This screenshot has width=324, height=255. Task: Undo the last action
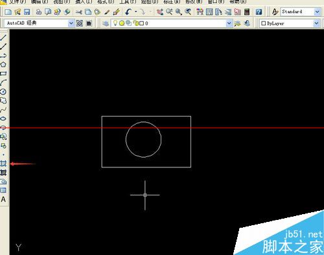(x=128, y=12)
